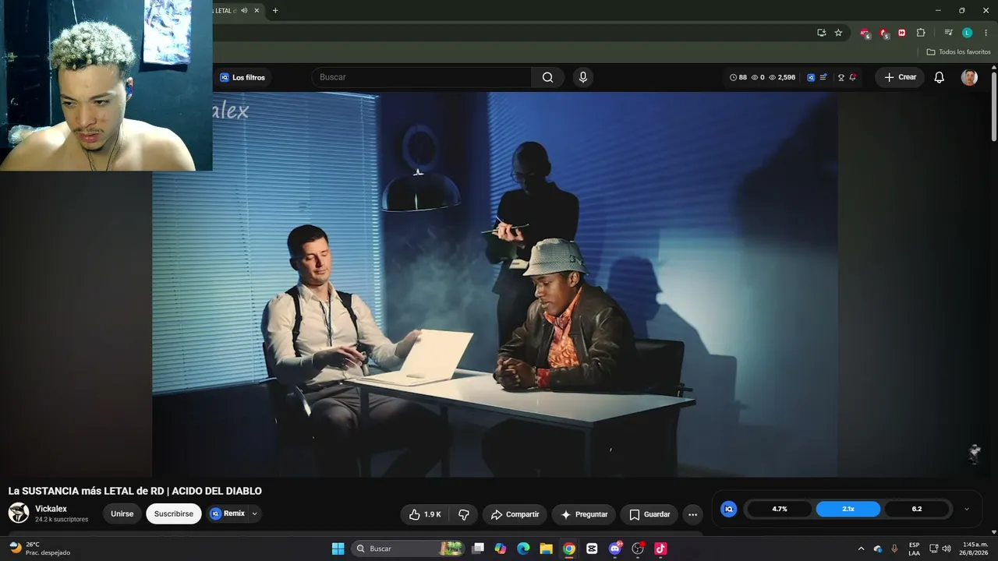Viewport: 998px width, 561px height.
Task: Open the vidIQ list icon in header
Action: click(823, 77)
